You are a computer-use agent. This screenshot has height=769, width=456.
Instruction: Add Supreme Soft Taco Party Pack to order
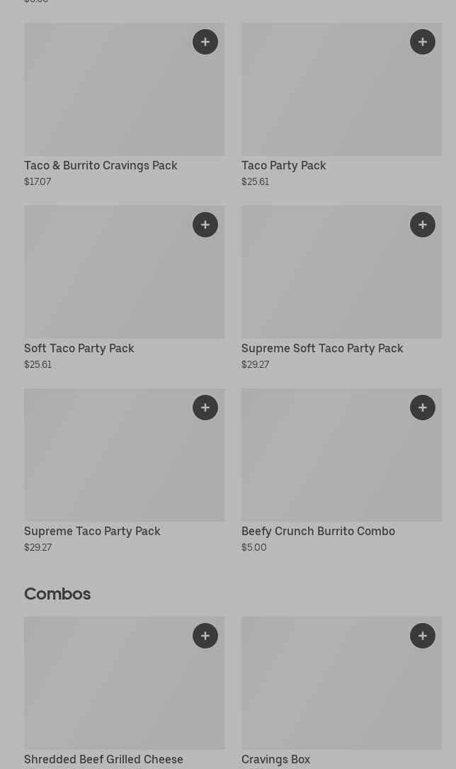tap(423, 225)
